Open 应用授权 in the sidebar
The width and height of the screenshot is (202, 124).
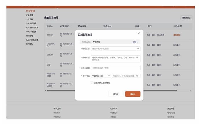click(29, 44)
